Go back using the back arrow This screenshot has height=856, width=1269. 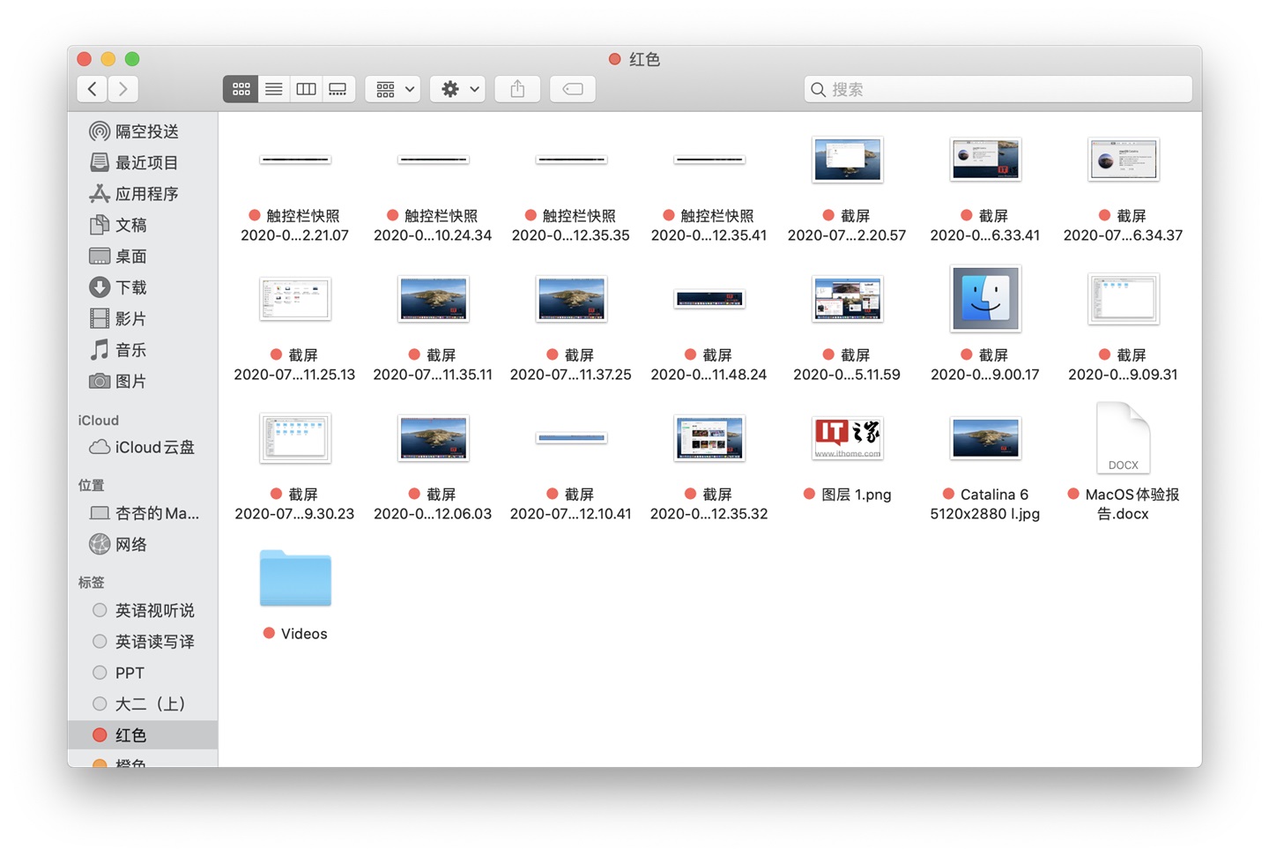93,89
